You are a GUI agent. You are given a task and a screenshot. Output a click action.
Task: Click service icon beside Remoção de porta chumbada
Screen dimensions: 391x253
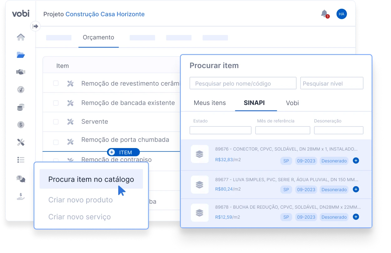[70, 142]
